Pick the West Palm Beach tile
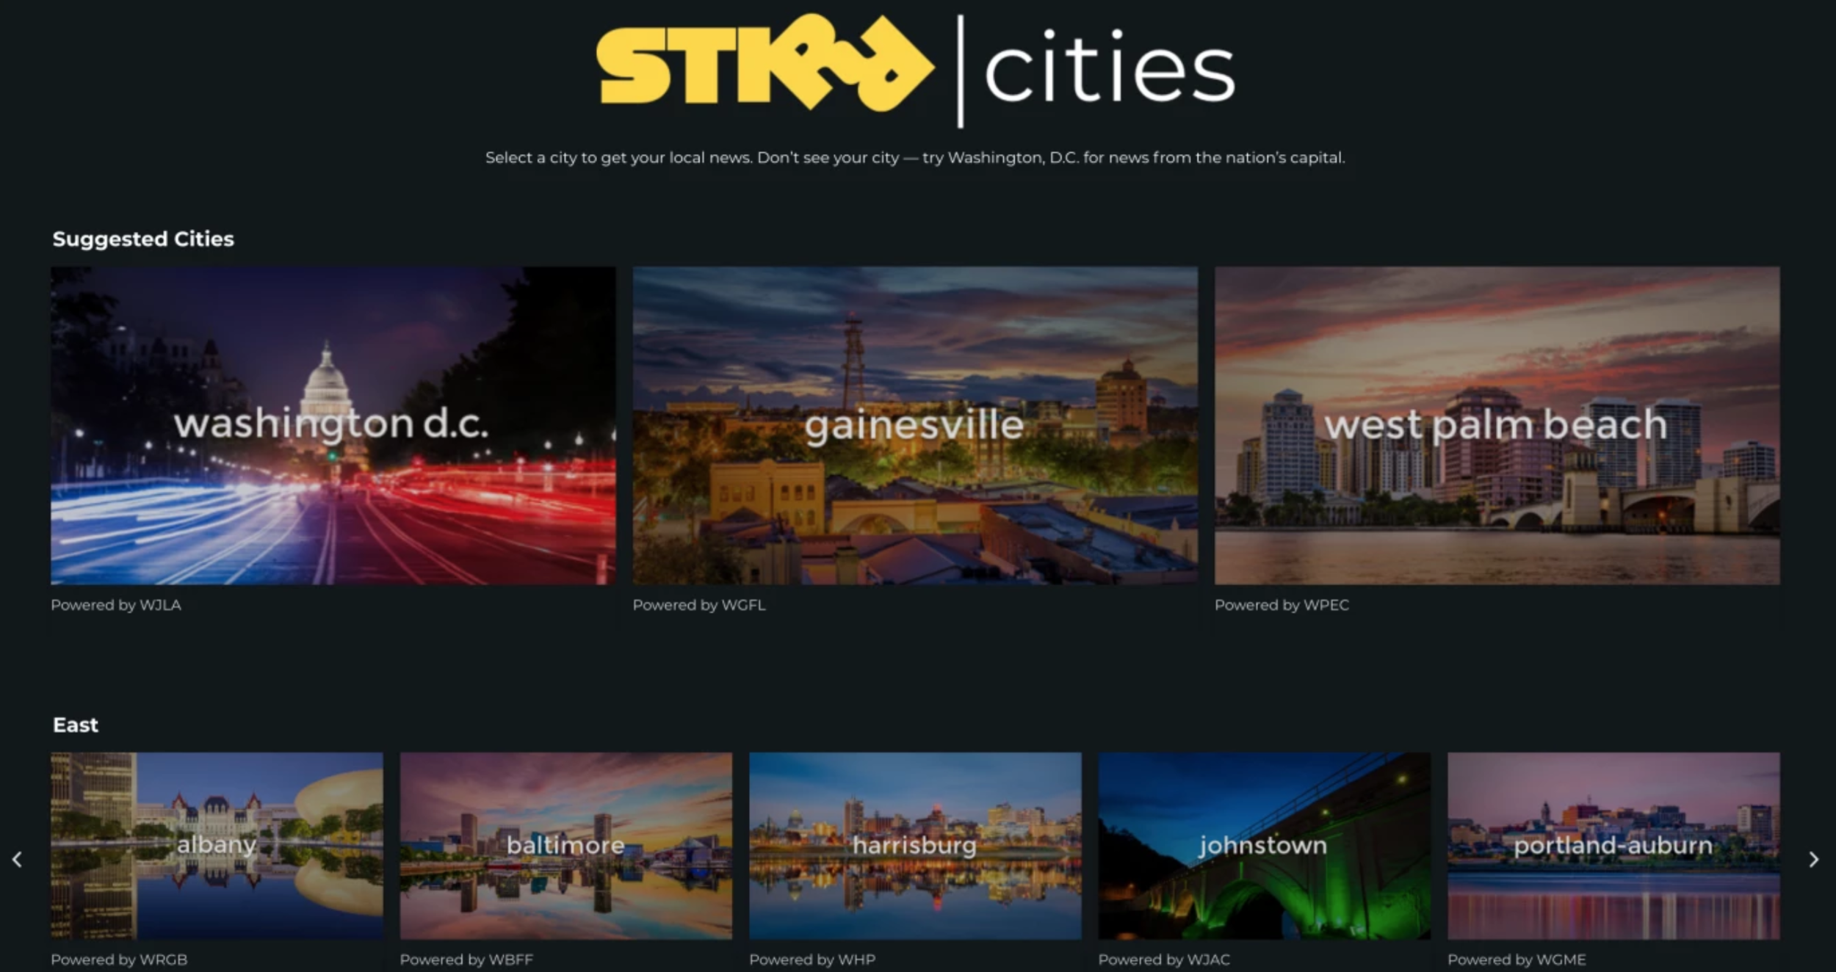1836x972 pixels. (1496, 425)
